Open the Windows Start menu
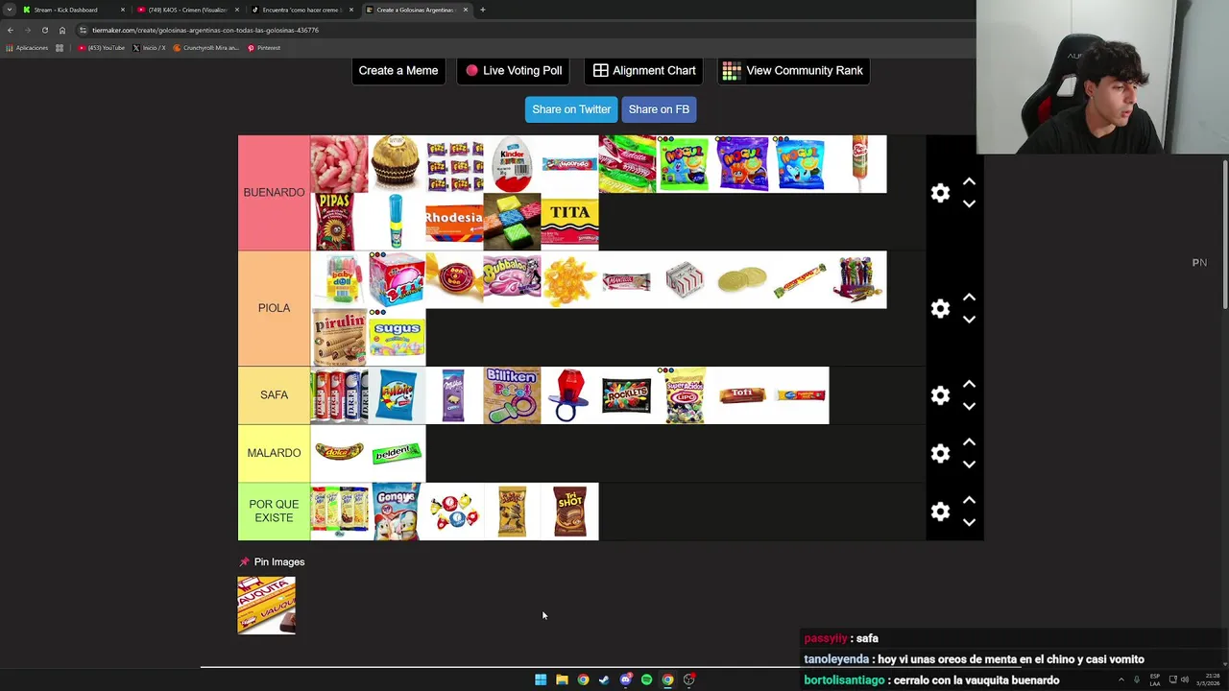 point(541,679)
